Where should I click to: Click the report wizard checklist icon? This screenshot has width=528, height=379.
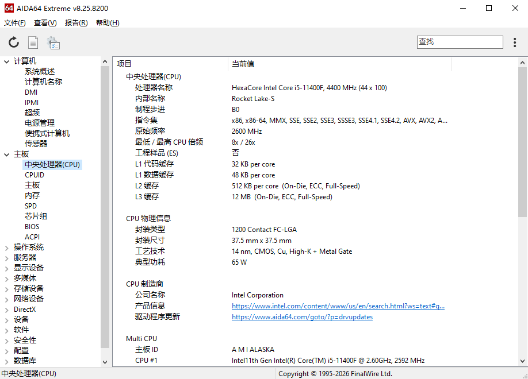(x=53, y=42)
